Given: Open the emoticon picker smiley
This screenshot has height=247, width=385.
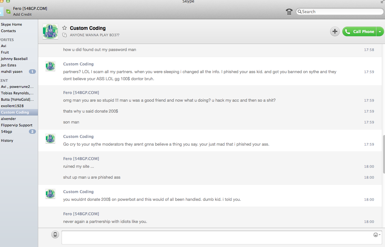Looking at the screenshot, I should coord(376,235).
